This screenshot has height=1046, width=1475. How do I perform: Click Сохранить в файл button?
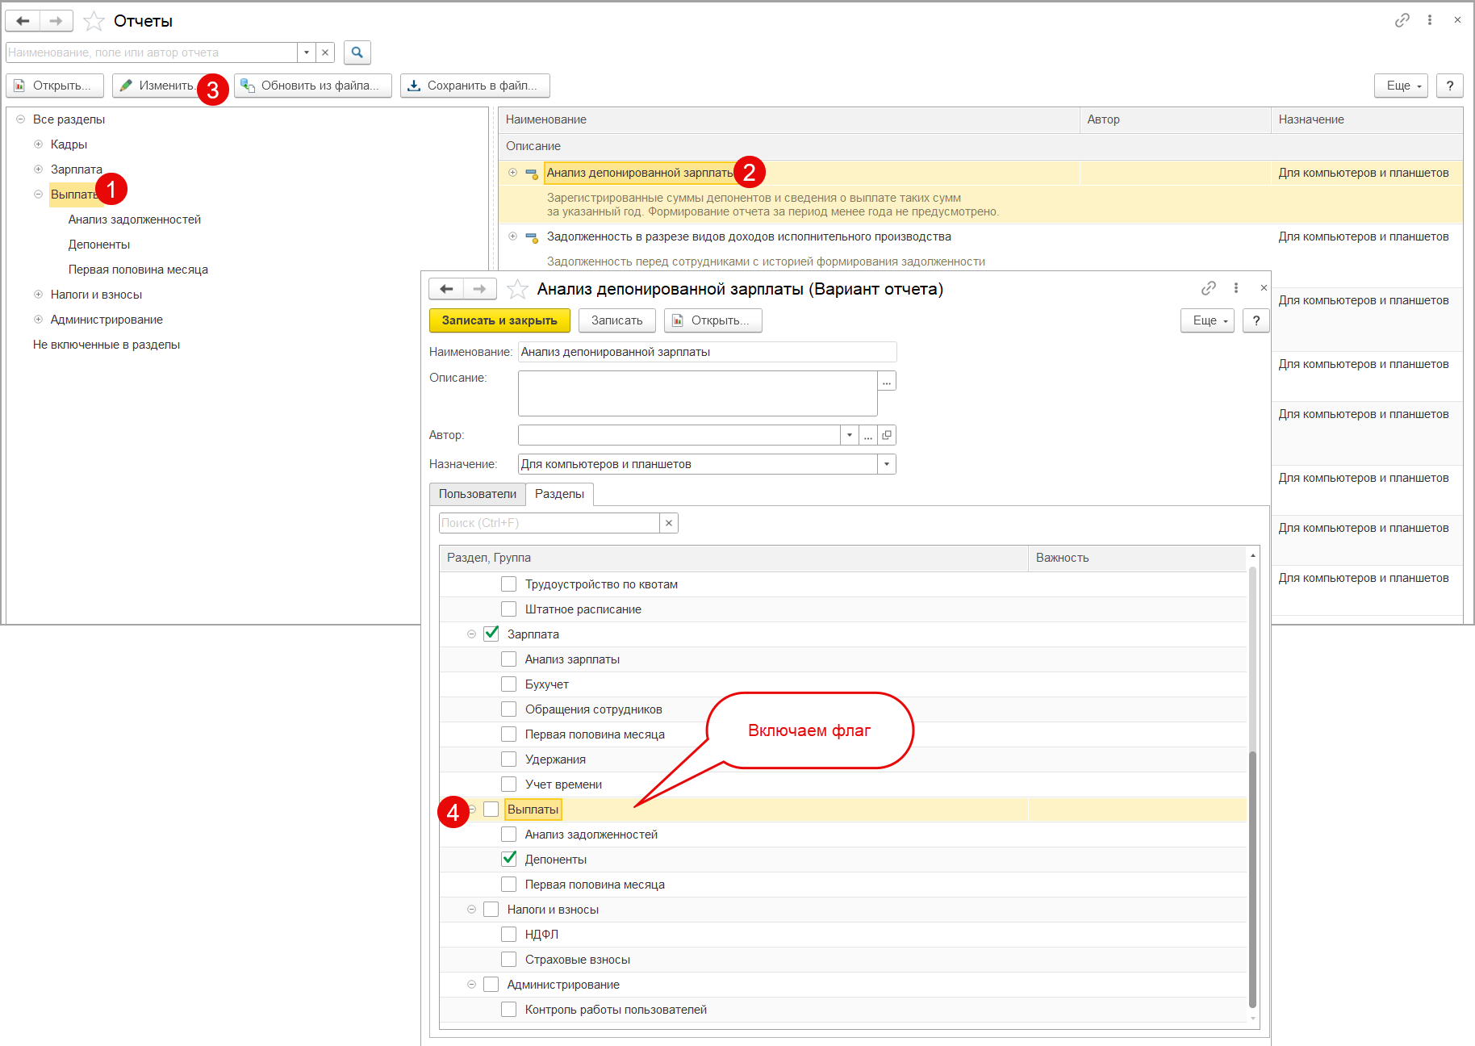(474, 86)
